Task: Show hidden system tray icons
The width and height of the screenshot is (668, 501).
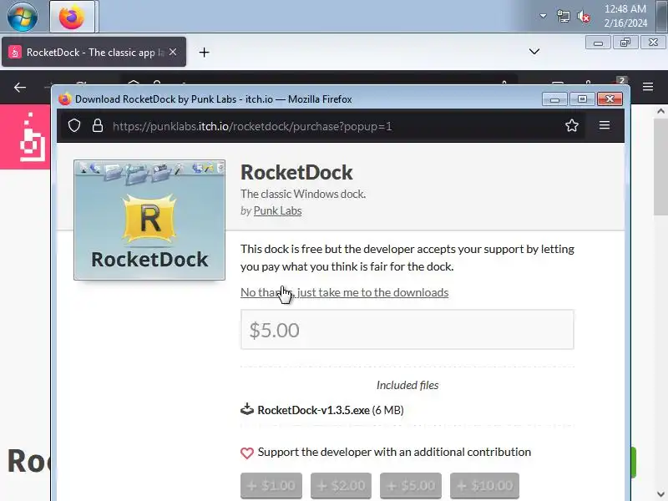Action: tap(543, 16)
